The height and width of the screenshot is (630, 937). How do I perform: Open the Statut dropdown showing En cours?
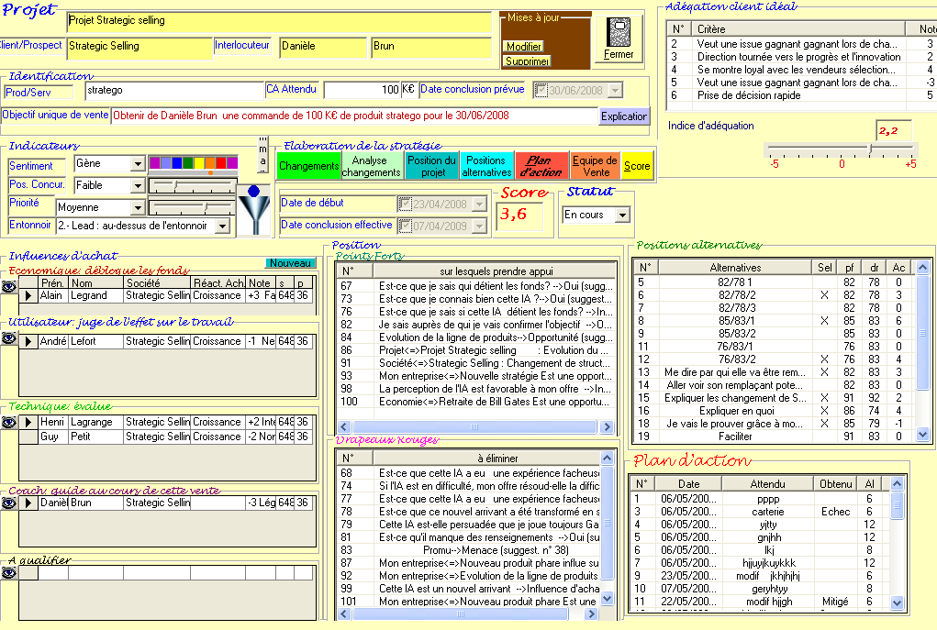pos(622,215)
